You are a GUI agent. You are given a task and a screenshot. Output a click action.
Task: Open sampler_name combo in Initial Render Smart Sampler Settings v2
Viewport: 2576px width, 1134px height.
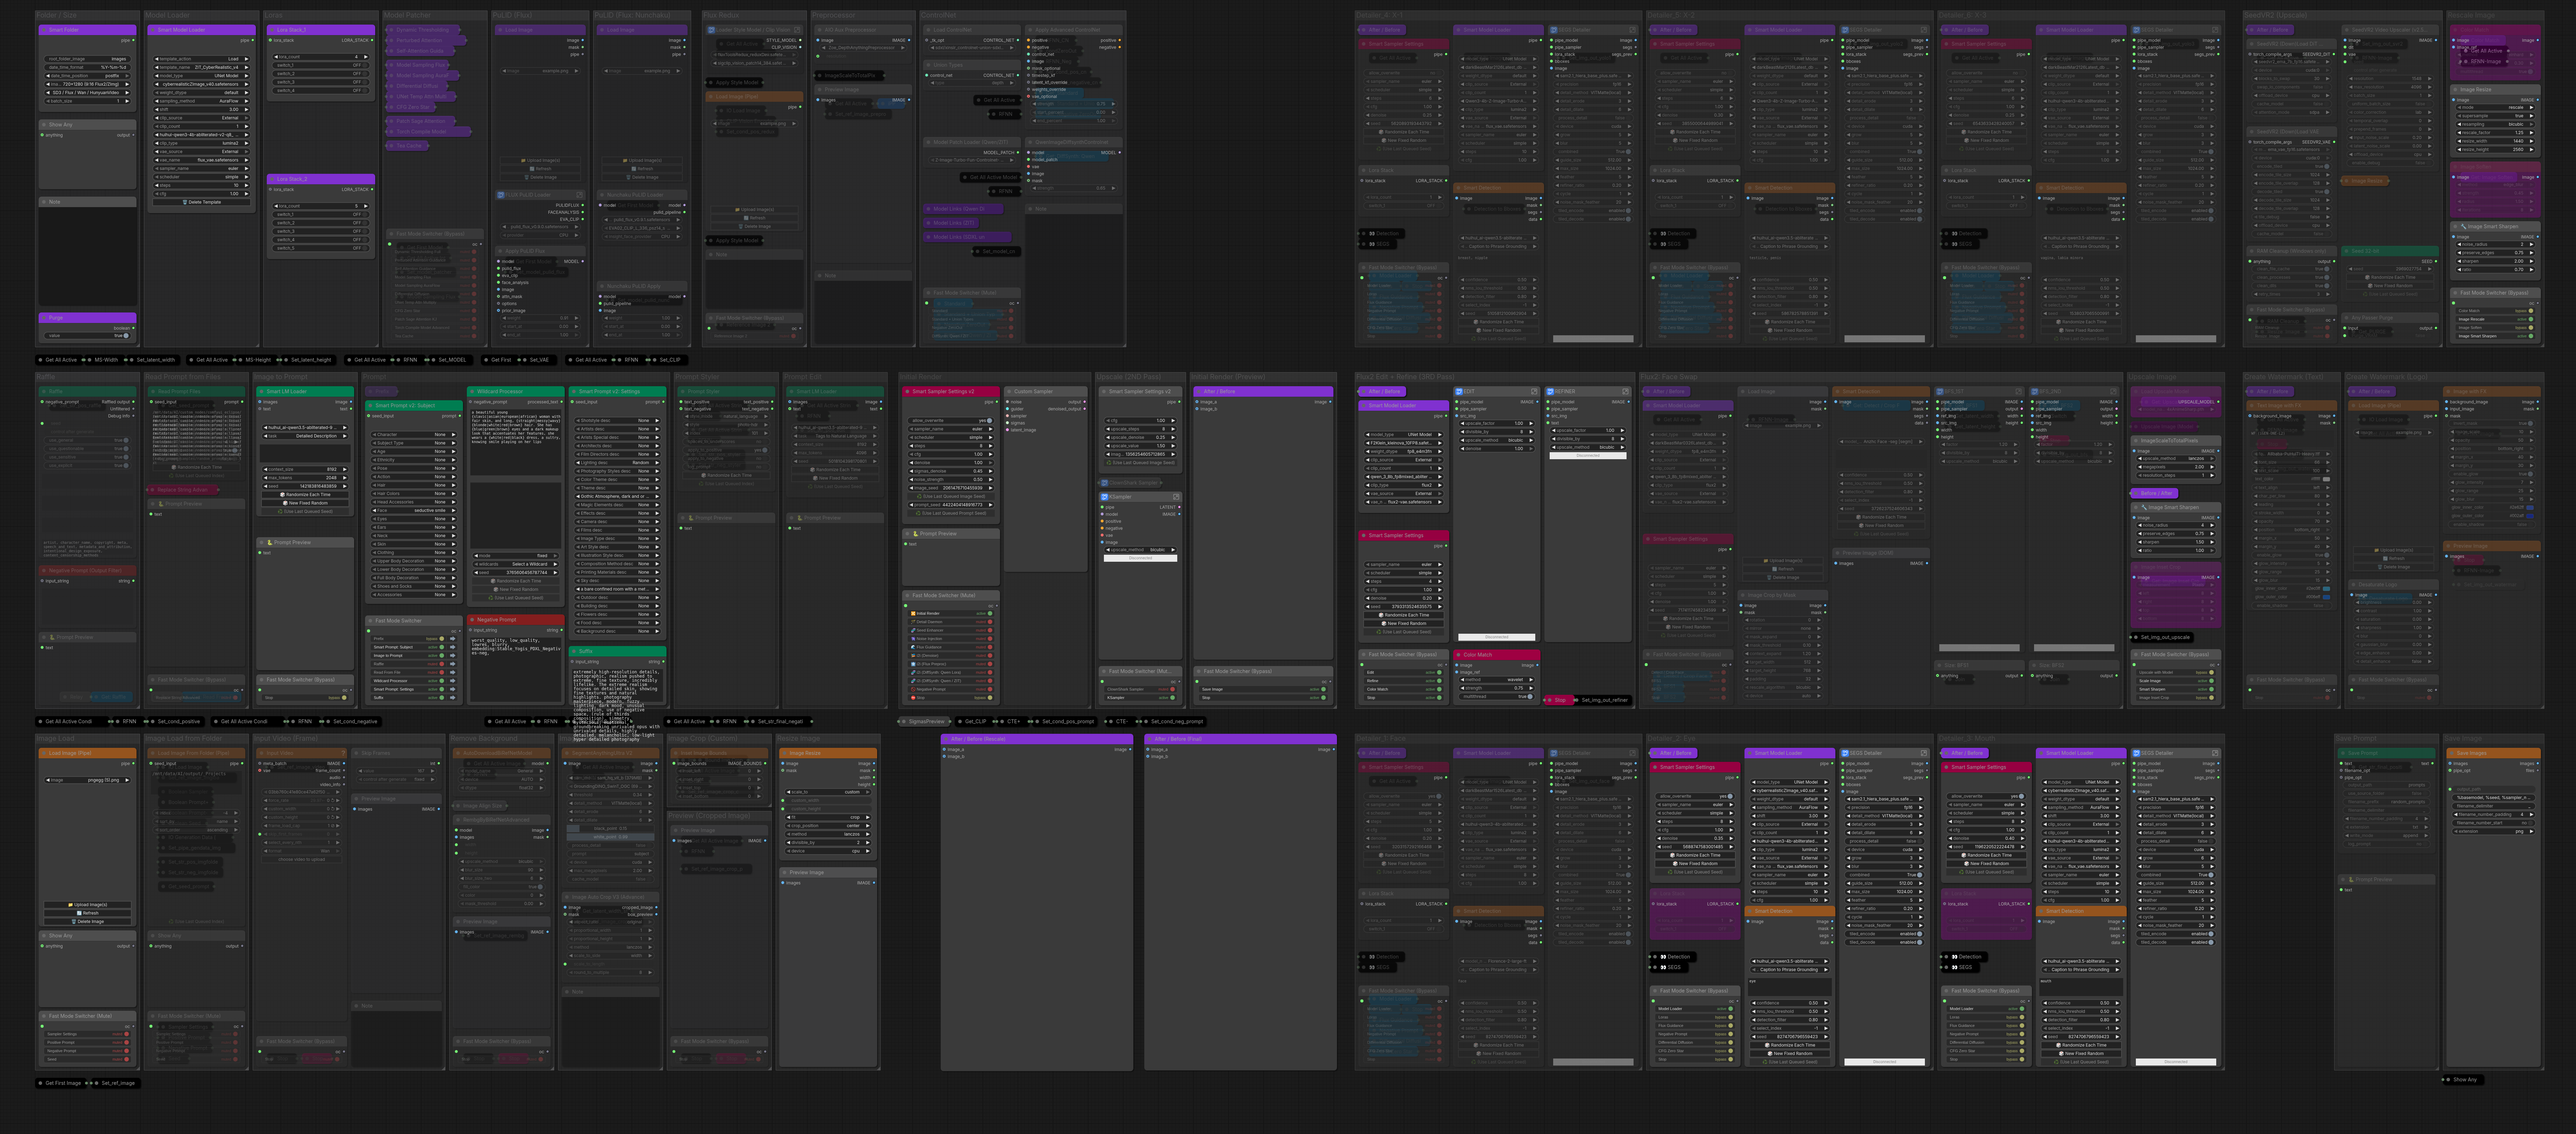point(951,429)
